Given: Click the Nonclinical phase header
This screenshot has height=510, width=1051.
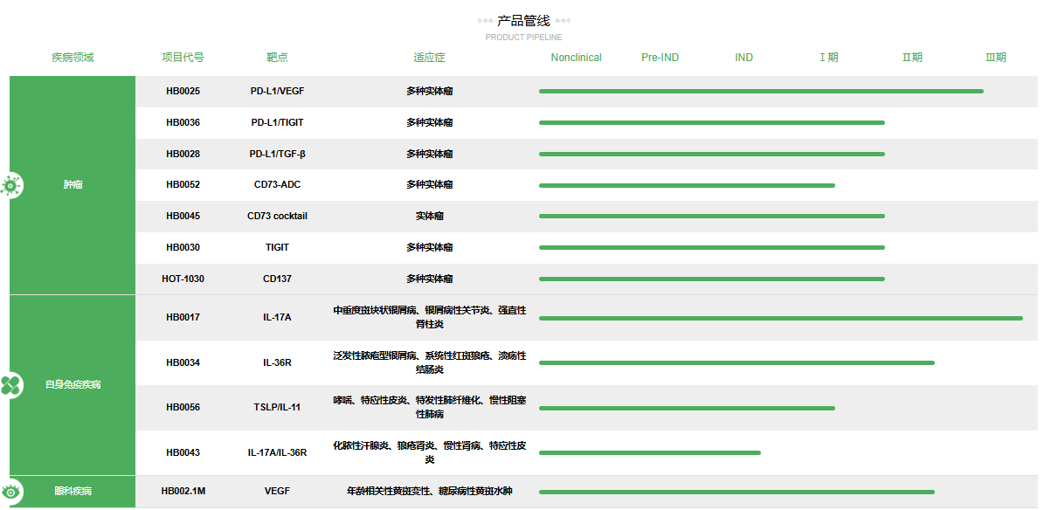Looking at the screenshot, I should [x=576, y=57].
